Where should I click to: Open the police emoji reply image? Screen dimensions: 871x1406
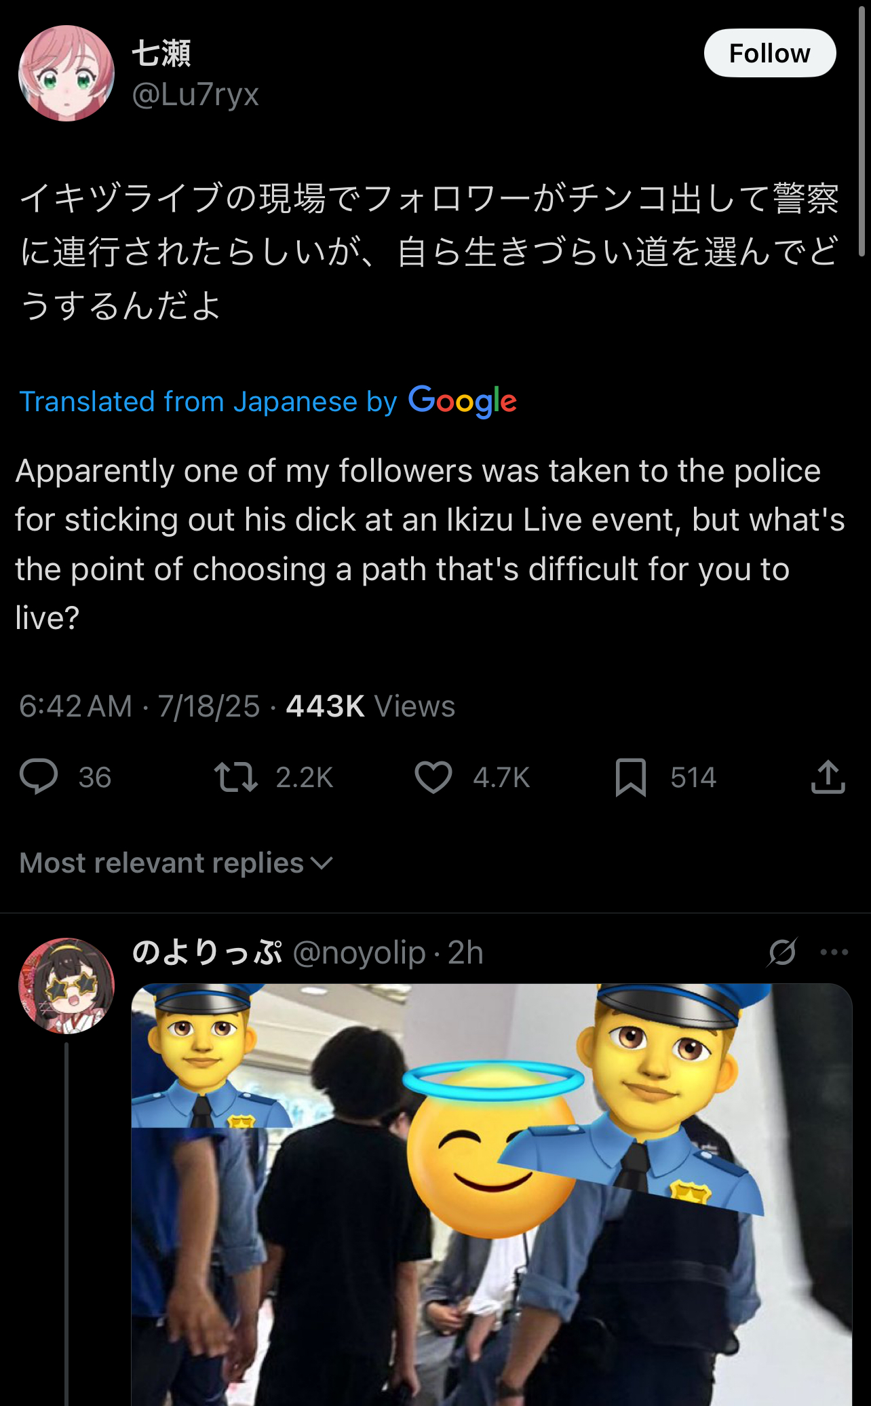pos(492,1194)
